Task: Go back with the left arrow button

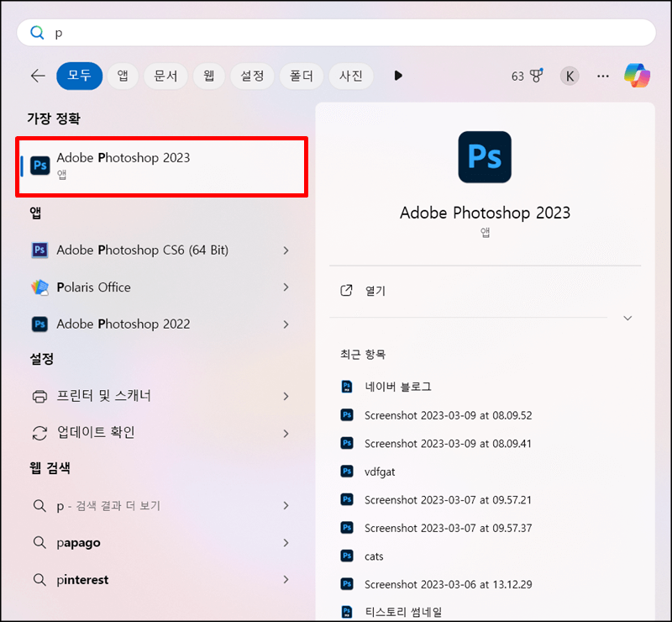Action: point(38,76)
